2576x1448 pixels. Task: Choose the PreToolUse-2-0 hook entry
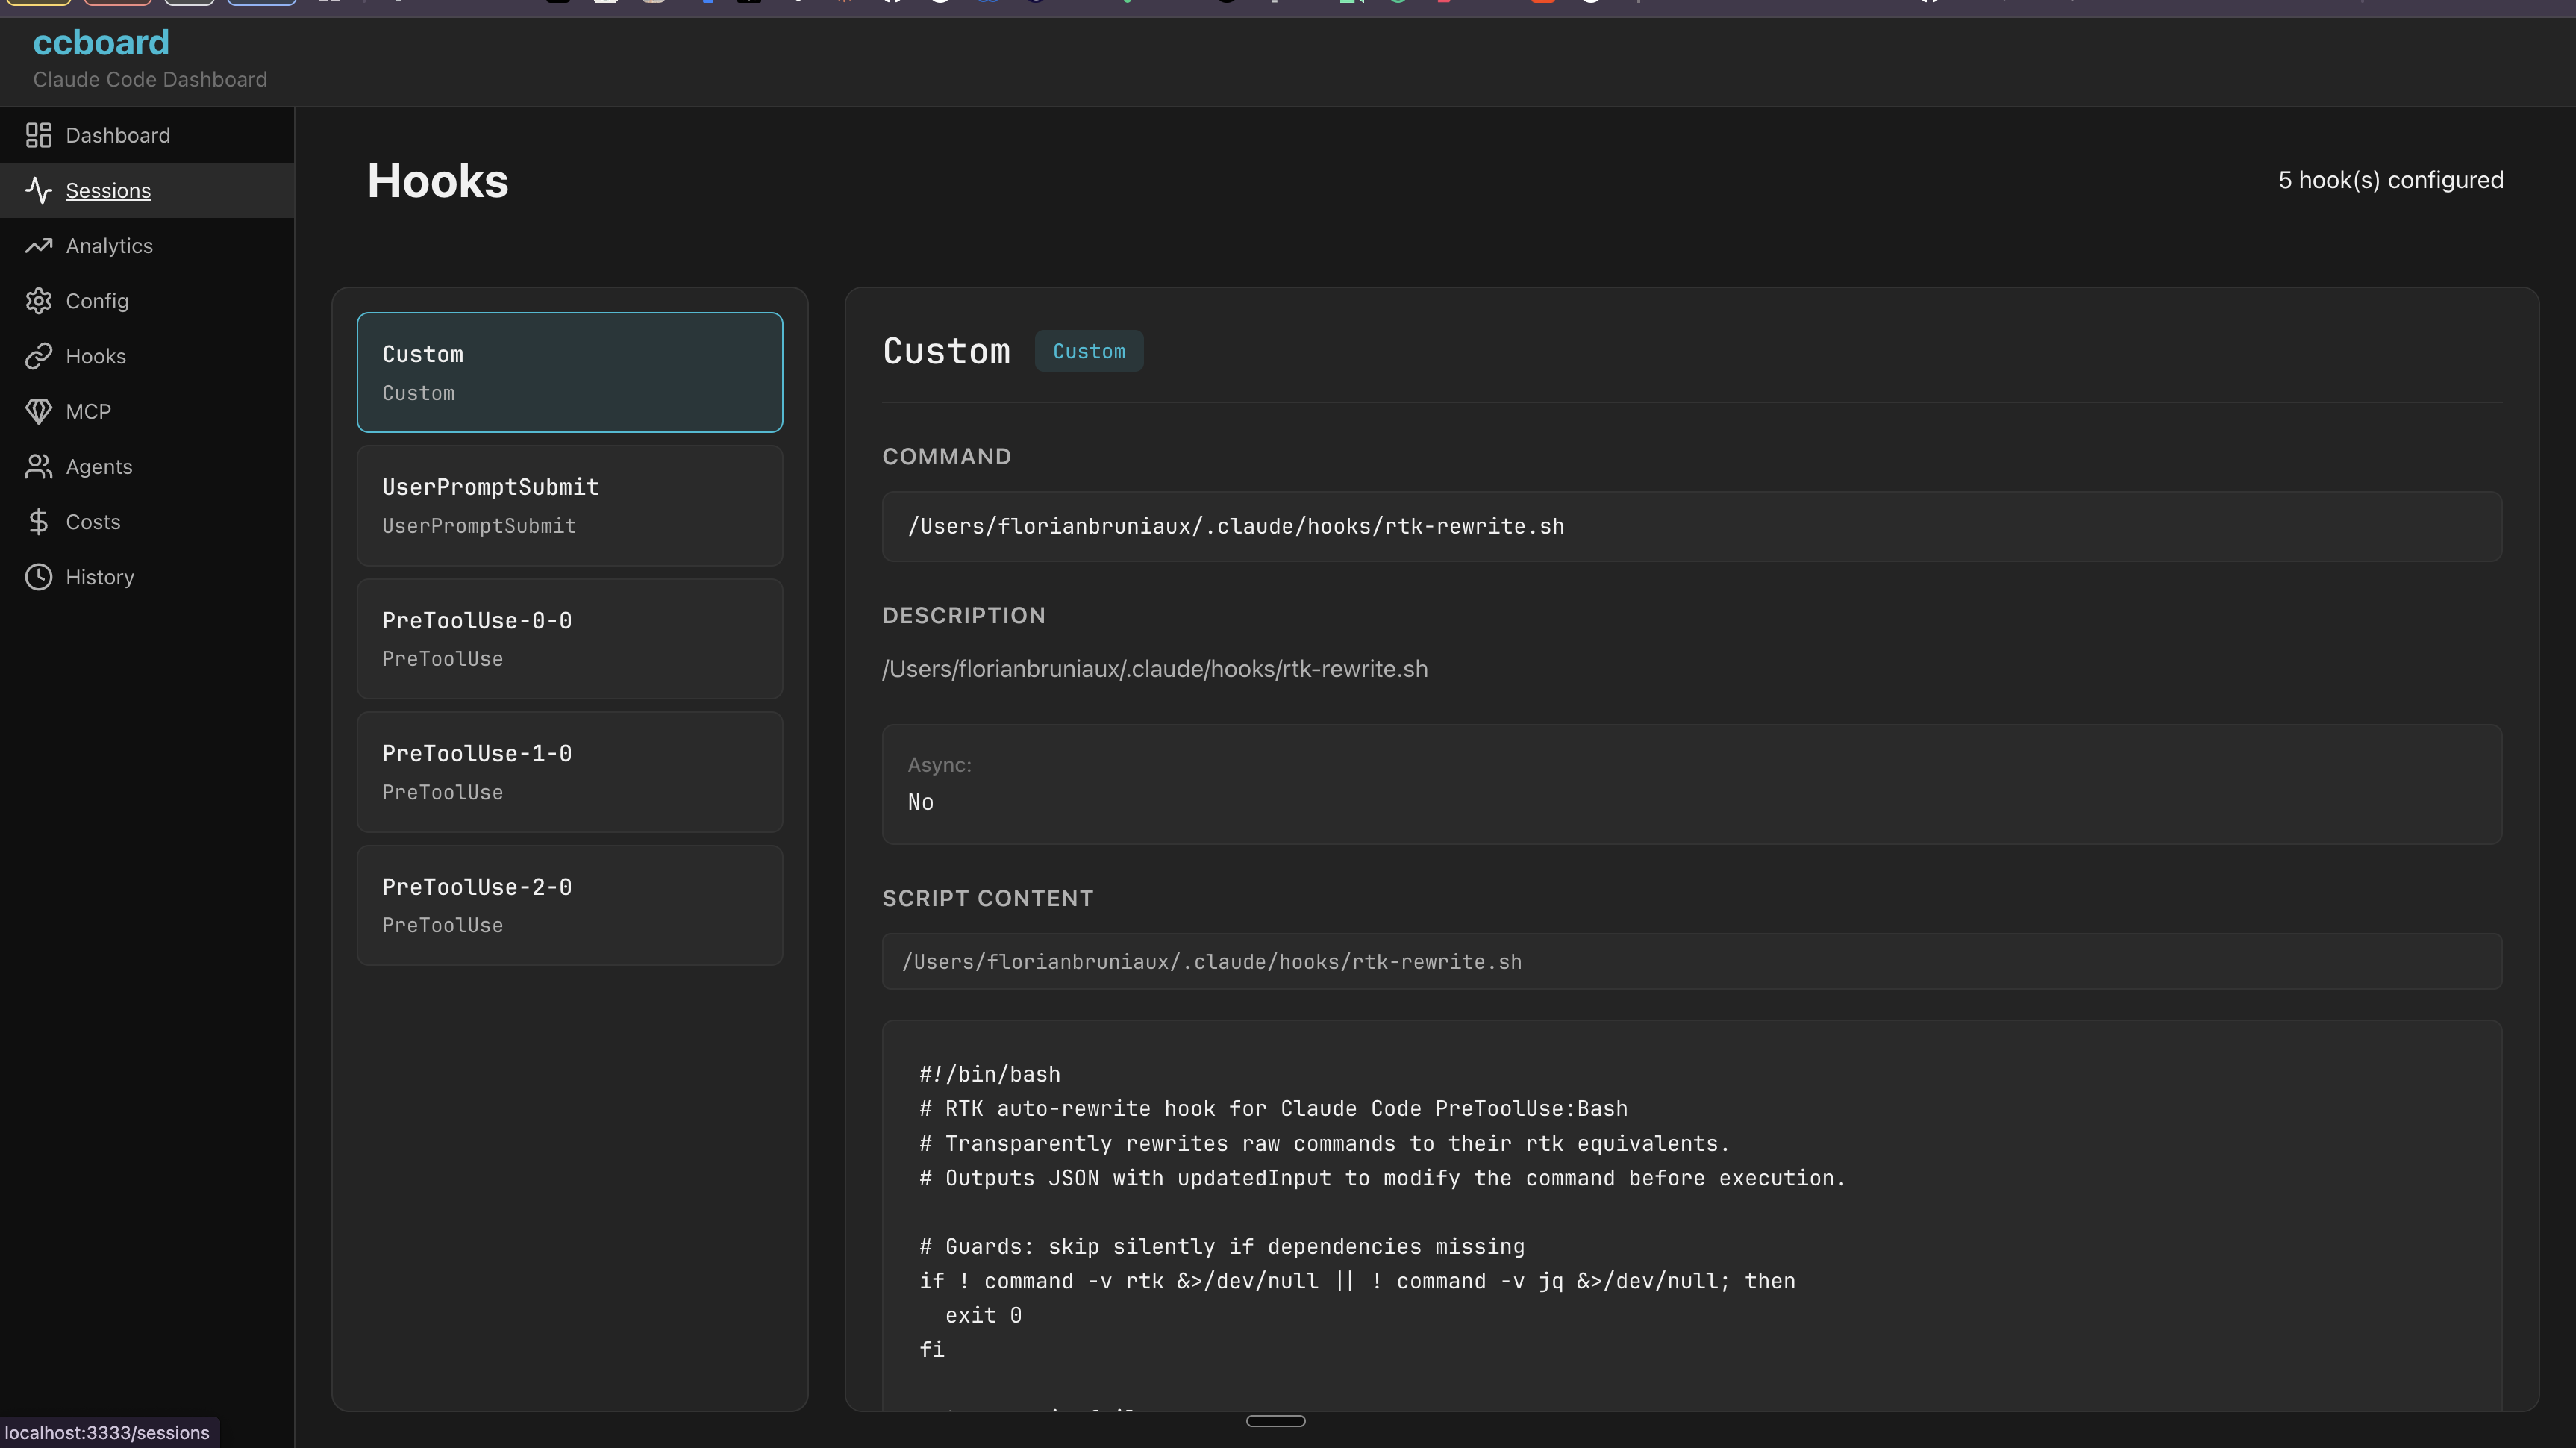pos(569,905)
